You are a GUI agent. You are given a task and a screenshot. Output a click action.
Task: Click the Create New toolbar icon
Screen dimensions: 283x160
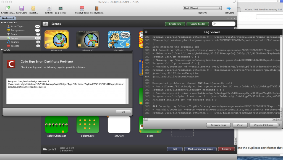8,8
